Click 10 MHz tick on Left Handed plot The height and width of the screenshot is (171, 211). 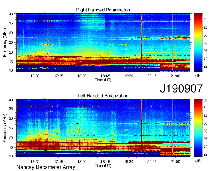[11, 156]
